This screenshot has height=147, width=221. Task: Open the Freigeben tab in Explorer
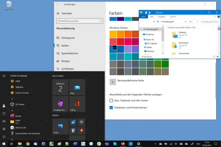162,17
